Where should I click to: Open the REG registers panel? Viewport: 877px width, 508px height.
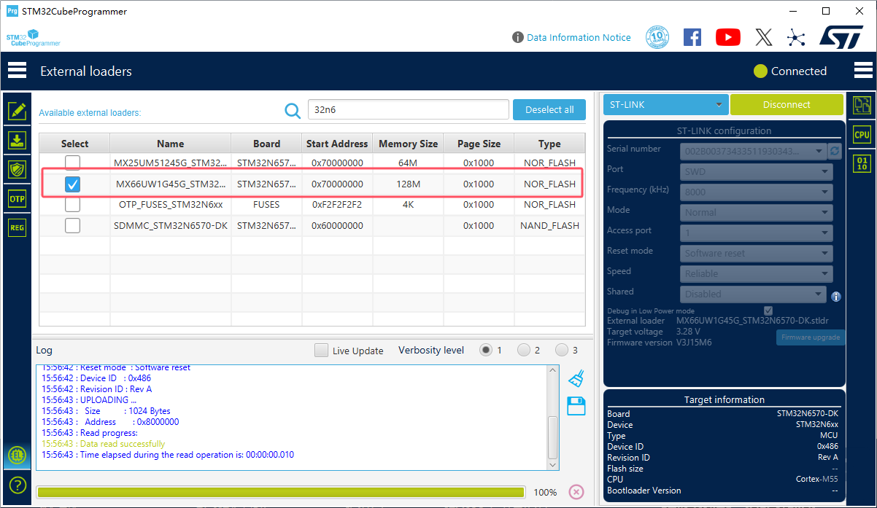pos(17,227)
